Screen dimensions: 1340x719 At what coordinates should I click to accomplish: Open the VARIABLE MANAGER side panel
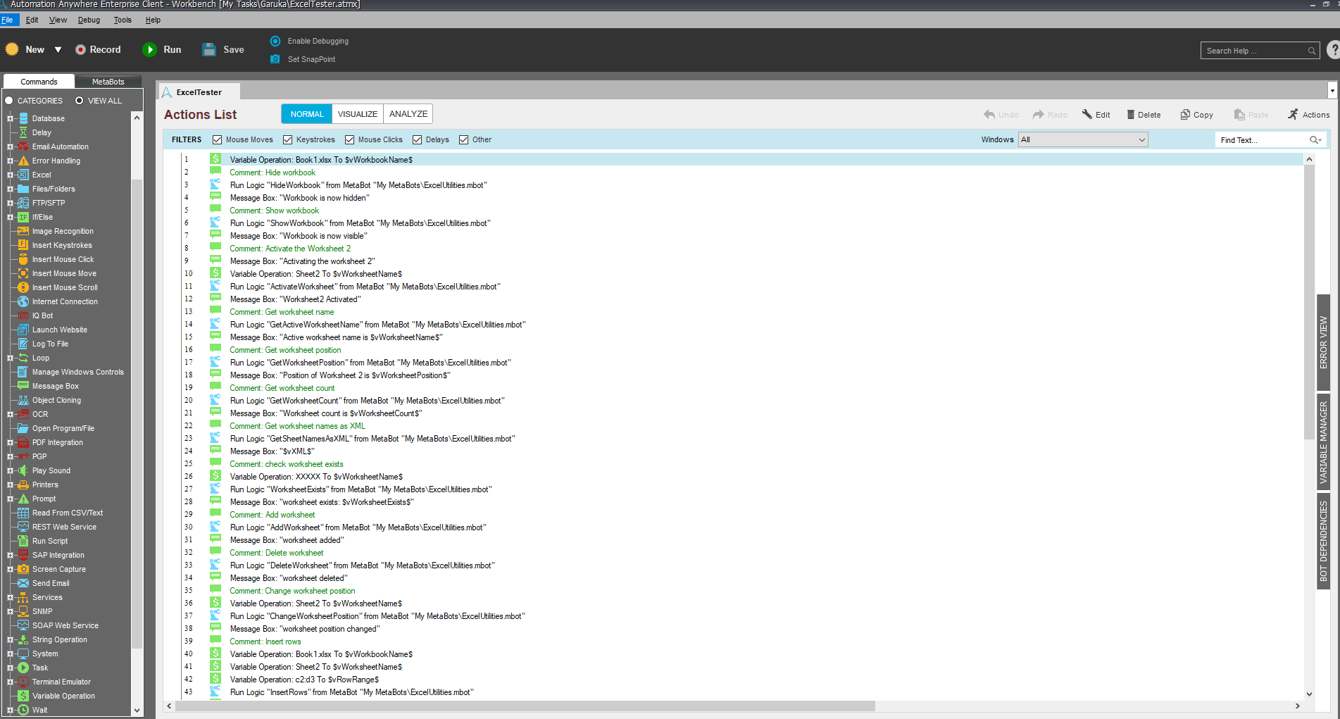pos(1323,442)
